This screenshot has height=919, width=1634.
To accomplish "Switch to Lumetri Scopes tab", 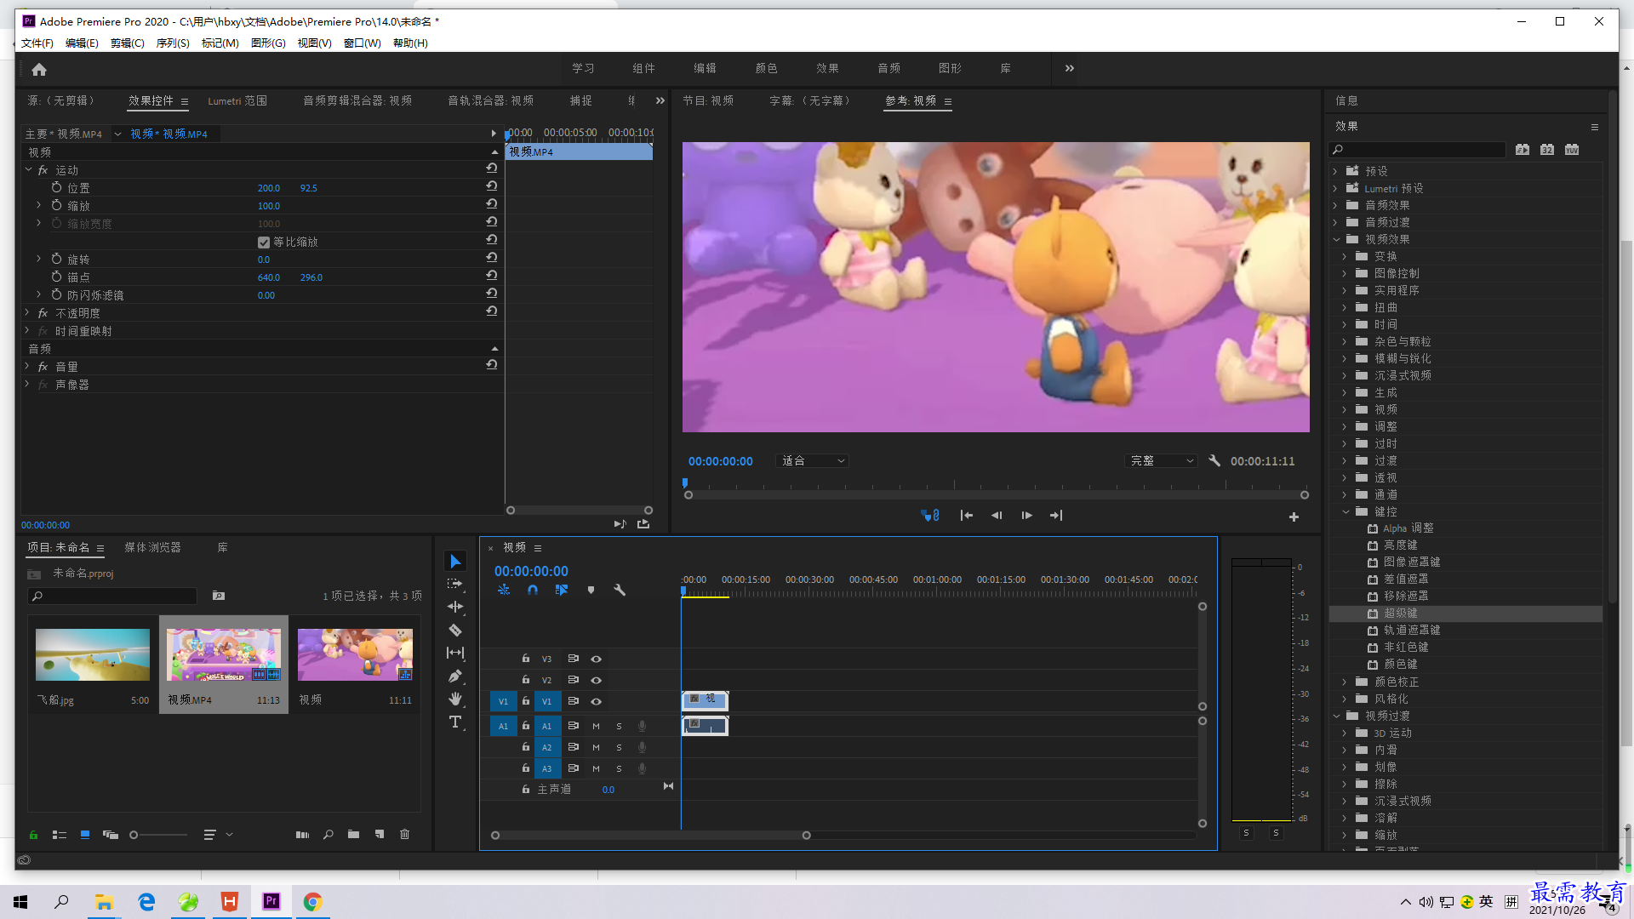I will point(237,100).
